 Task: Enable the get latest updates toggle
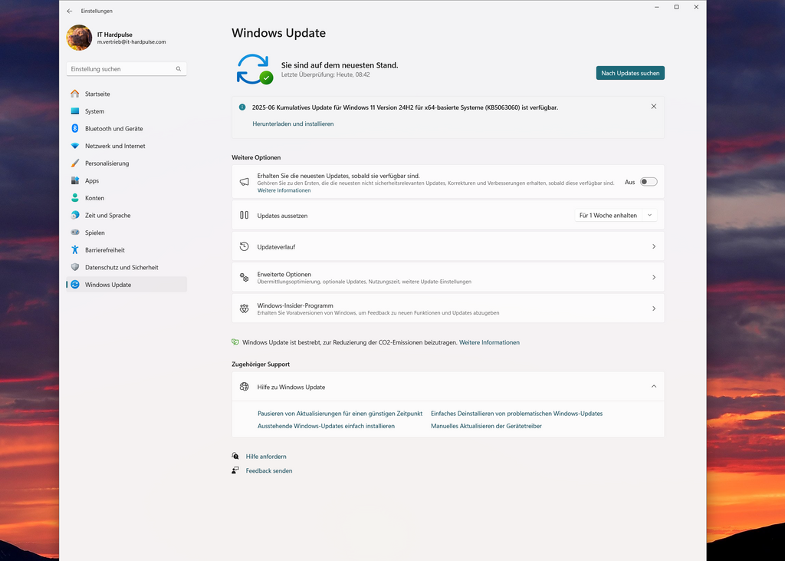pyautogui.click(x=649, y=182)
